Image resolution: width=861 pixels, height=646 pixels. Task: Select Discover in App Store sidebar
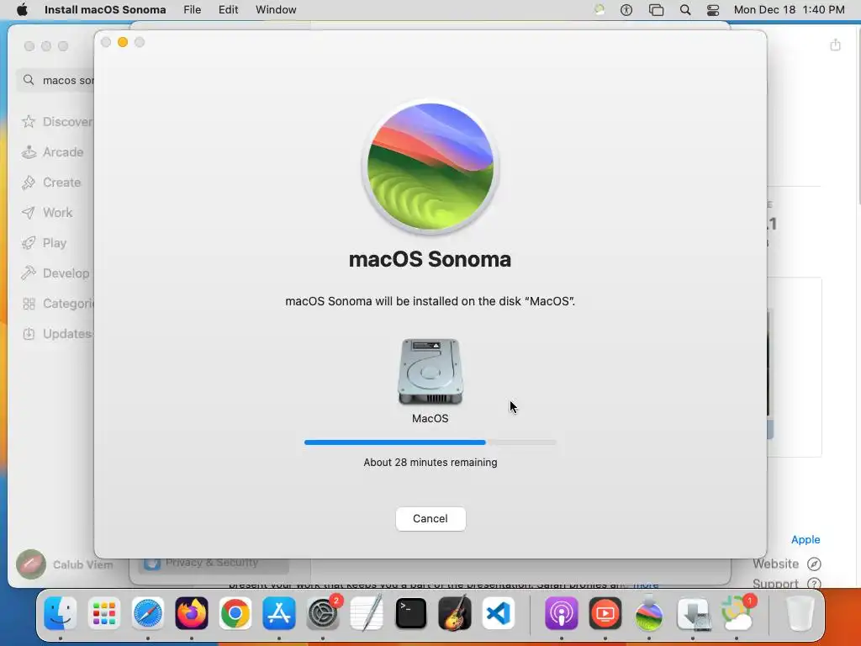56,121
